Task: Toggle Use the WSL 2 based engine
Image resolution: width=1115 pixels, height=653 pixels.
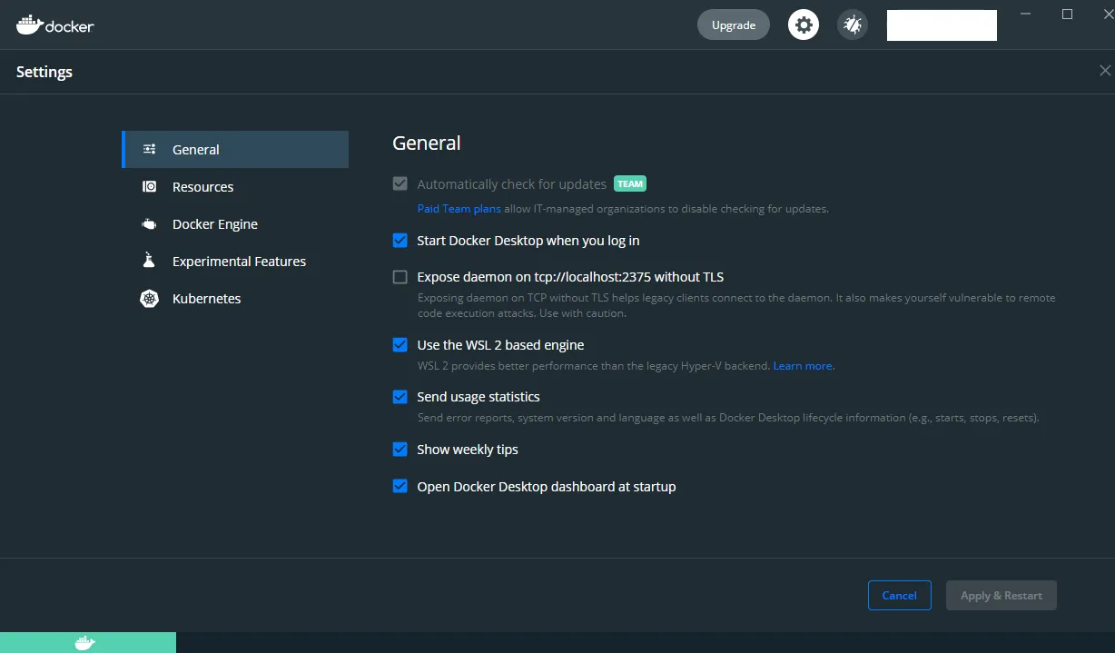Action: 400,345
